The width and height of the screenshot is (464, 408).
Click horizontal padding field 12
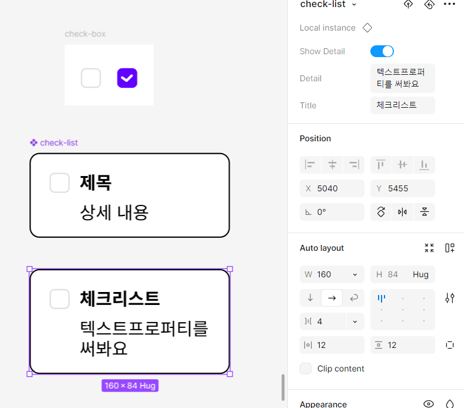click(332, 345)
